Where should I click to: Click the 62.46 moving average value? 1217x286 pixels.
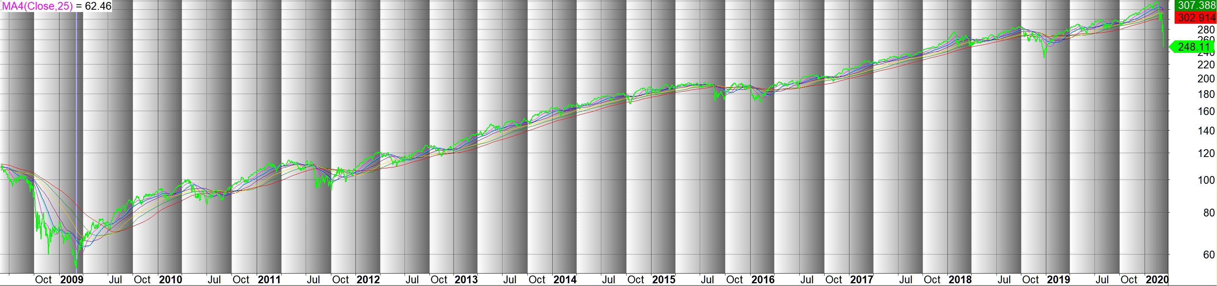[x=98, y=6]
